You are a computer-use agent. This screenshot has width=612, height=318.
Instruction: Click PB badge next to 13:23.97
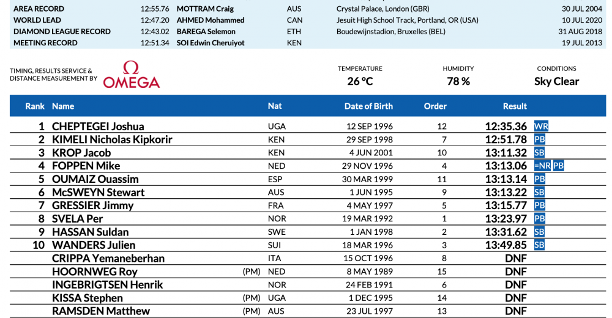click(x=539, y=218)
